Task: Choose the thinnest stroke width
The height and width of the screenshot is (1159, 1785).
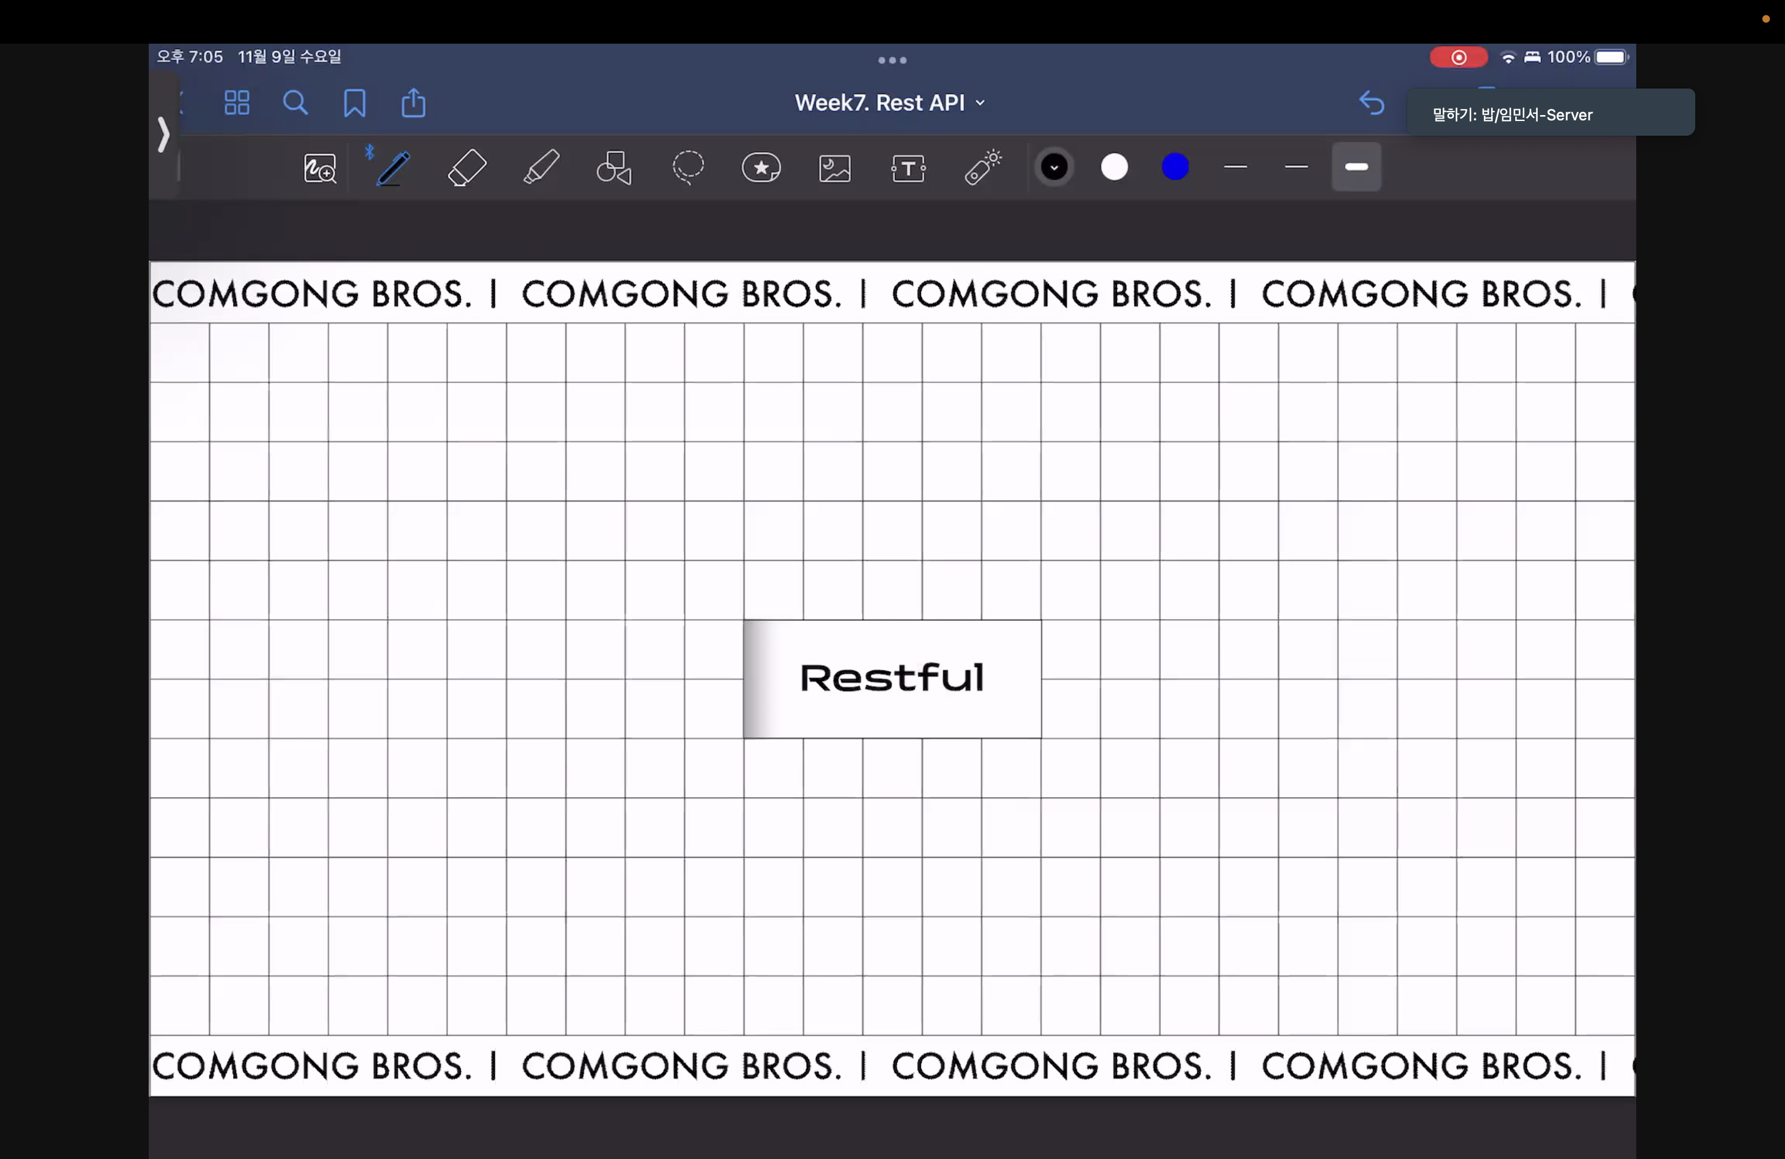Action: click(x=1235, y=166)
